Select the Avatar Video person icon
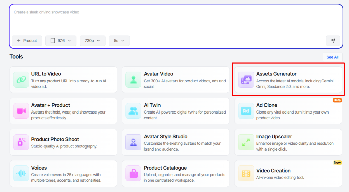The width and height of the screenshot is (349, 192). 133,80
